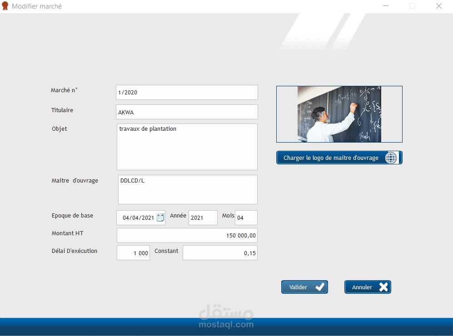Click the Valider button
The image size is (453, 336).
click(x=304, y=287)
